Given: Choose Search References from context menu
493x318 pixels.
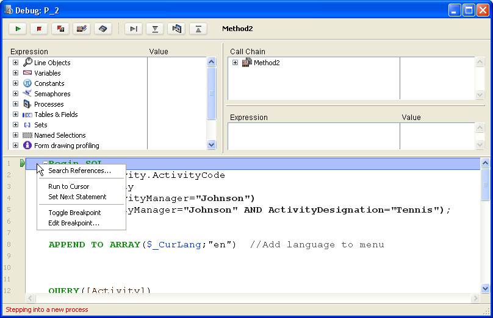Looking at the screenshot, I should 79,171.
